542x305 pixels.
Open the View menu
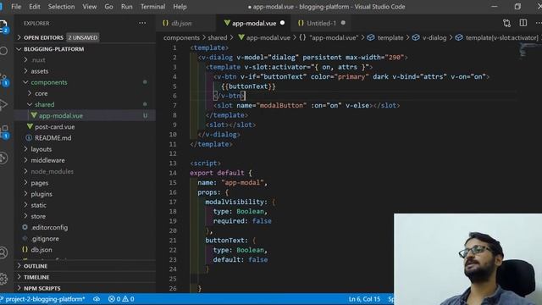click(90, 7)
